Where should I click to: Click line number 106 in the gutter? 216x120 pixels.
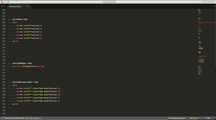4,19
